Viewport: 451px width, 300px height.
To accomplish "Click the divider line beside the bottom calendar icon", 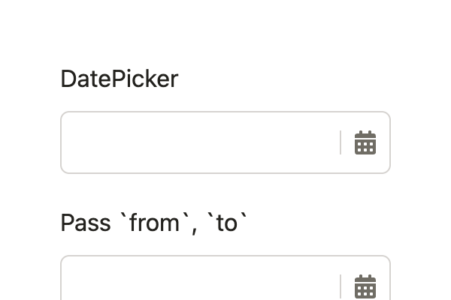I will [x=341, y=286].
